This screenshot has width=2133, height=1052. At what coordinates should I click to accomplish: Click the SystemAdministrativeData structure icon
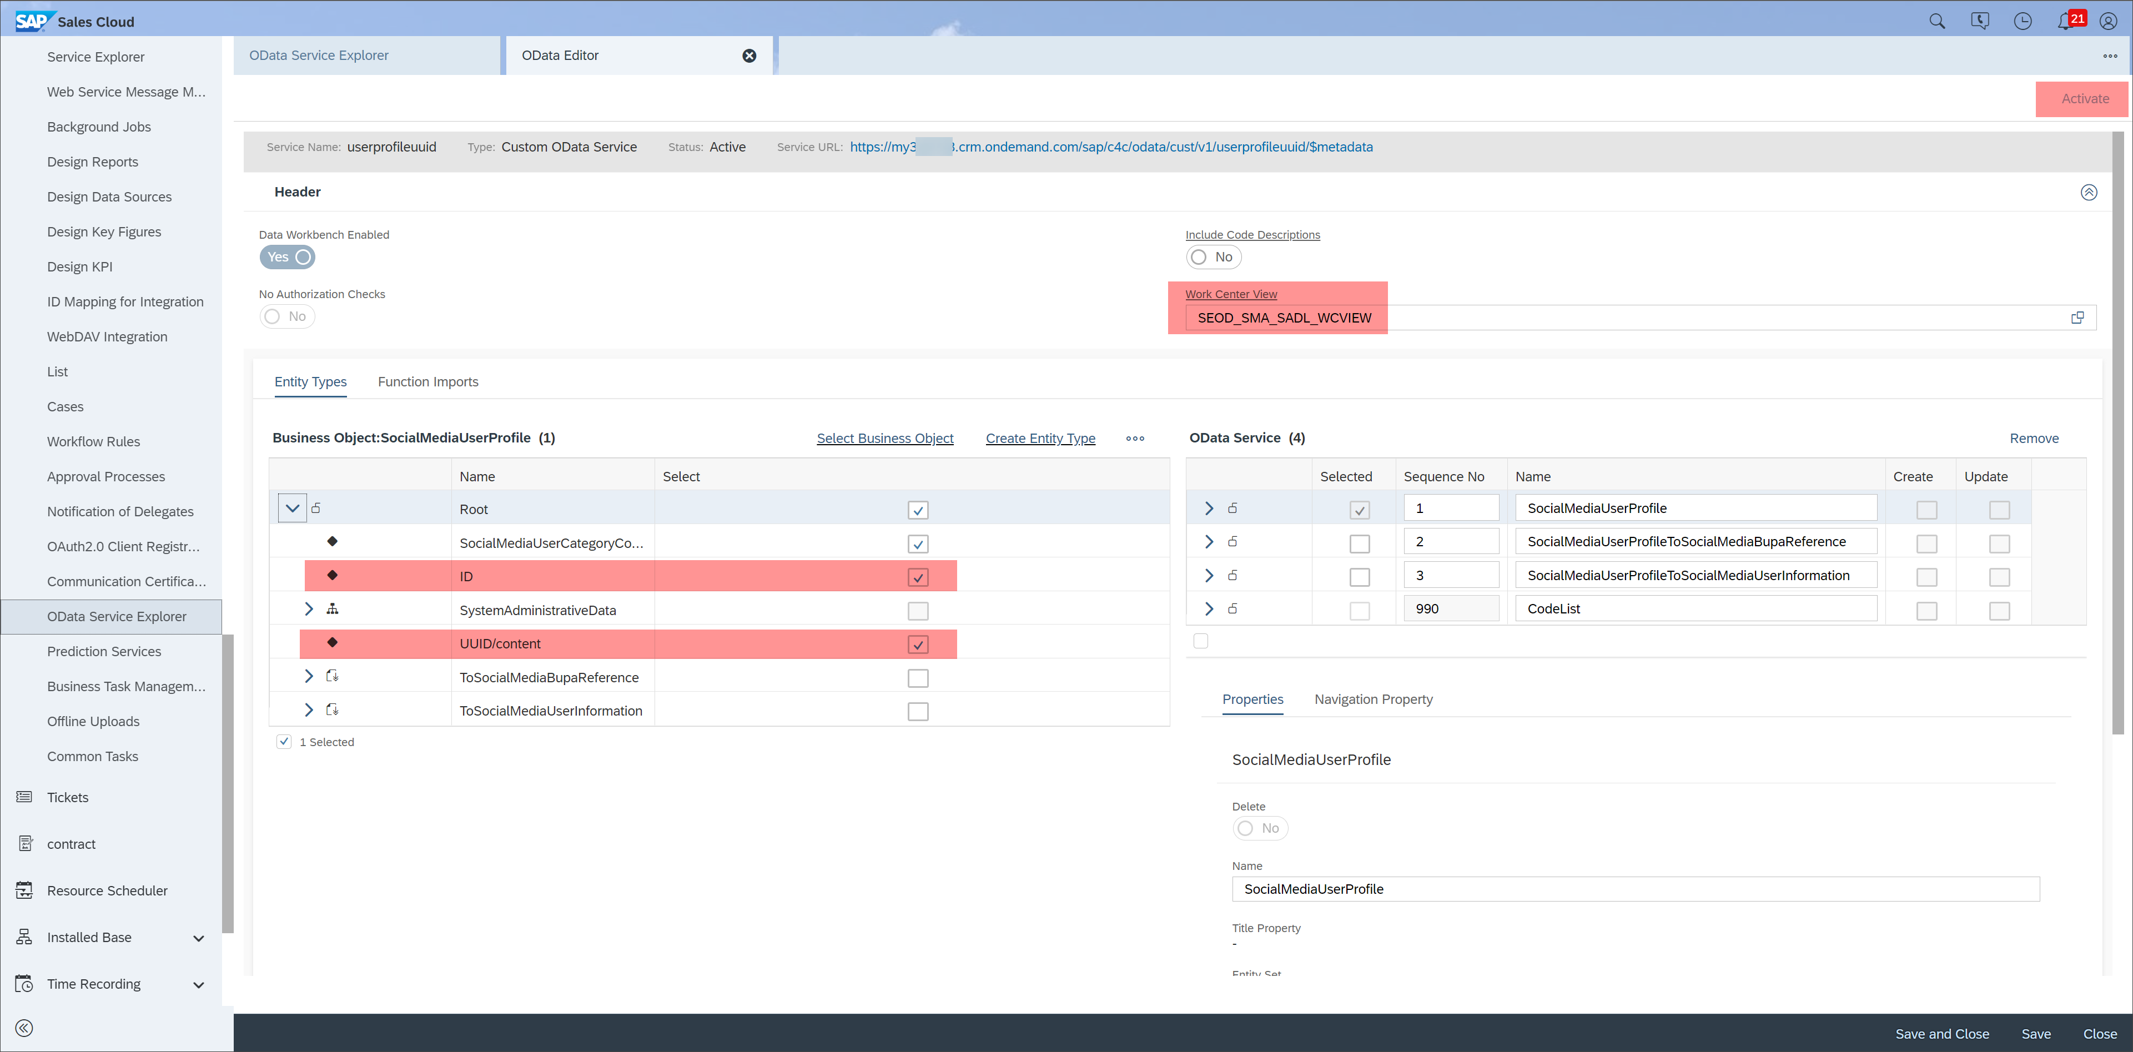(332, 609)
